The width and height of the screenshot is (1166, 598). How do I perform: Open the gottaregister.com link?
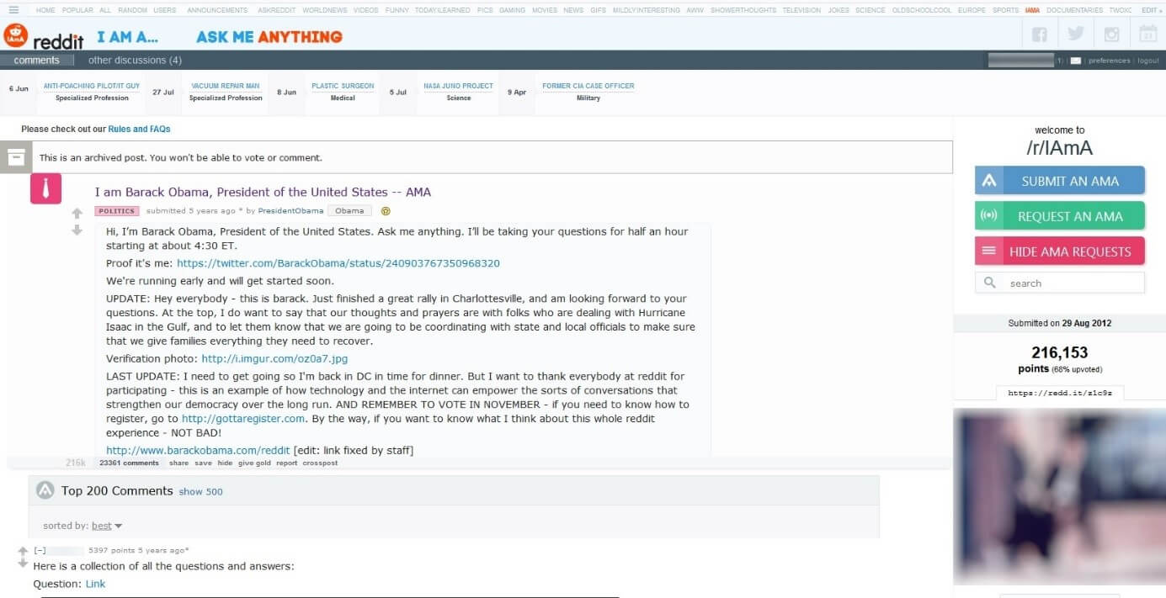click(243, 419)
